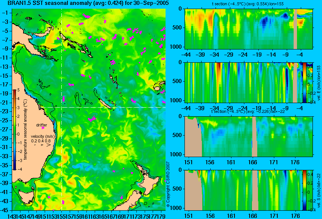Click '166' below the lat=-22 temperature section
Screen dimensions: 322x219
coord(252,162)
